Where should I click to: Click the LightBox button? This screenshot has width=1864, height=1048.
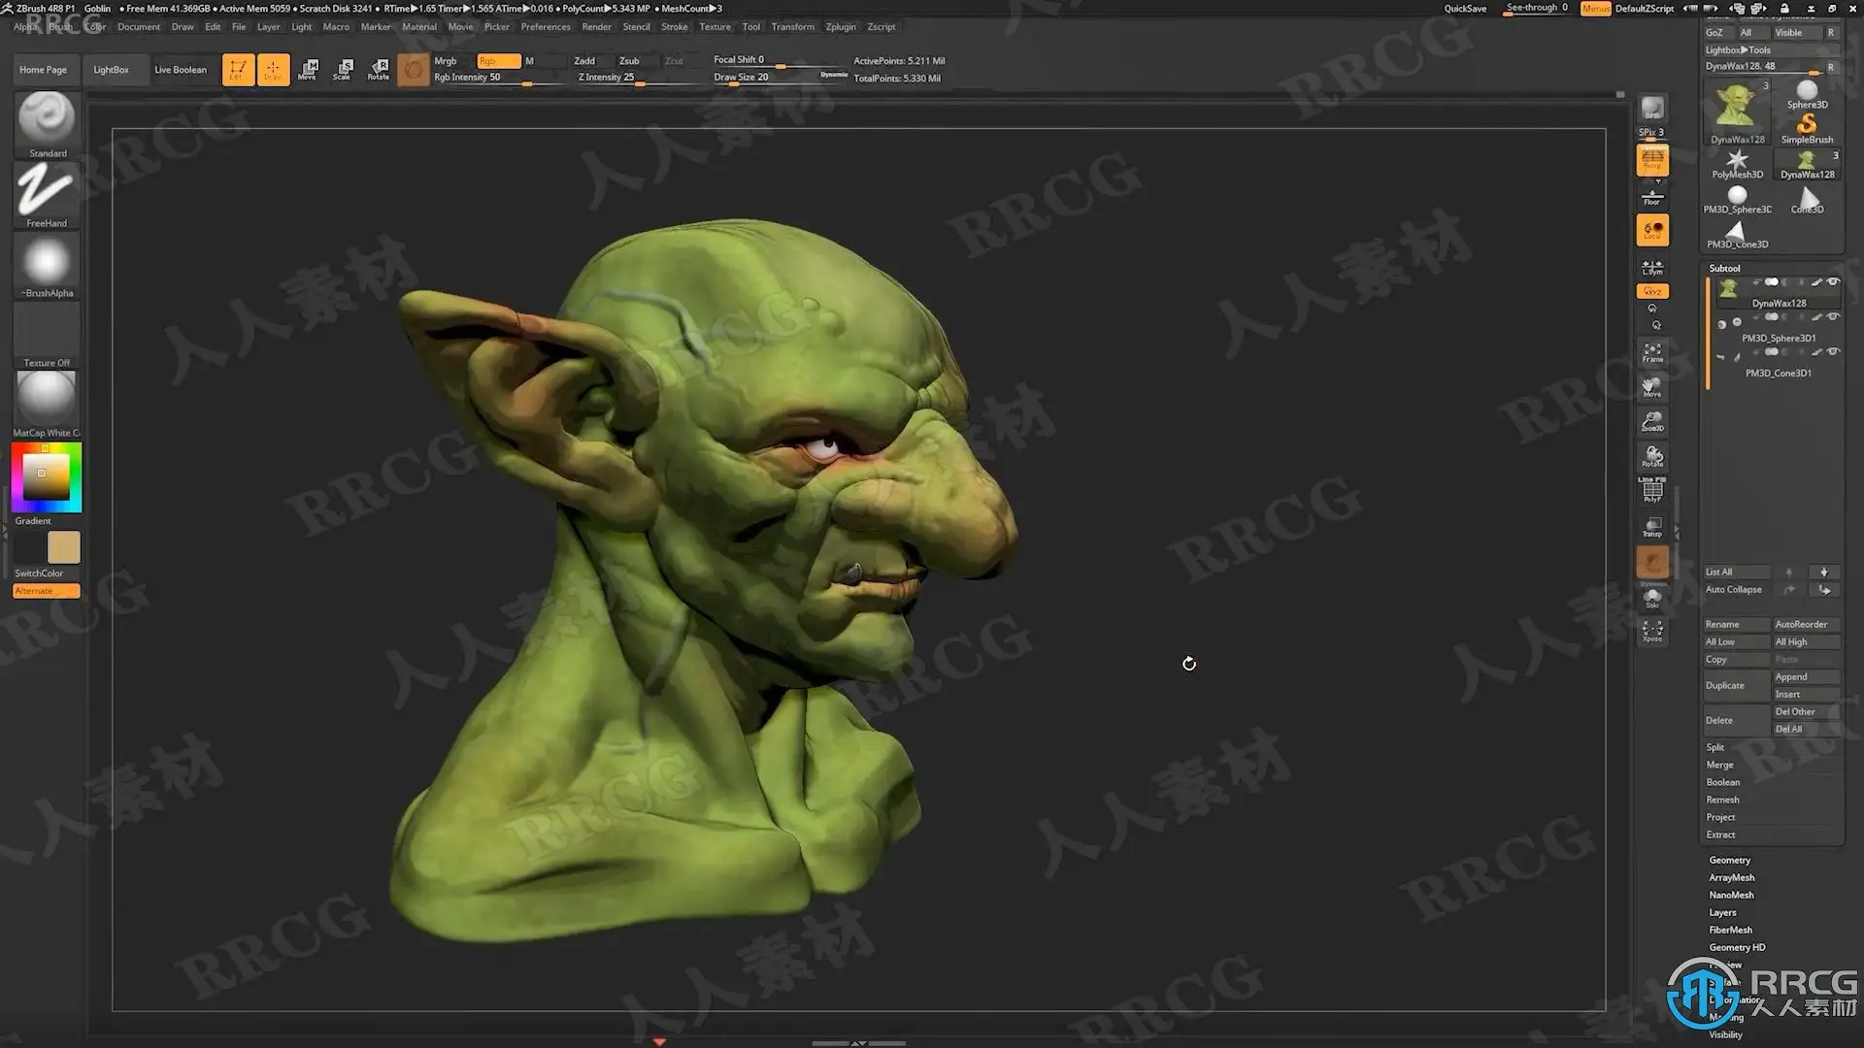coord(111,70)
